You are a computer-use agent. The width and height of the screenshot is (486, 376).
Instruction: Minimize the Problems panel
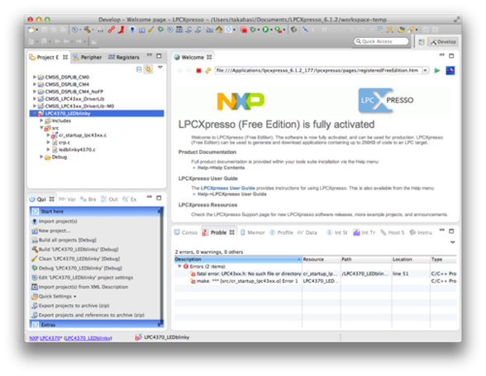(442, 231)
